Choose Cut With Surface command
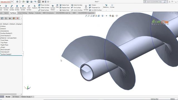 coord(95,10)
